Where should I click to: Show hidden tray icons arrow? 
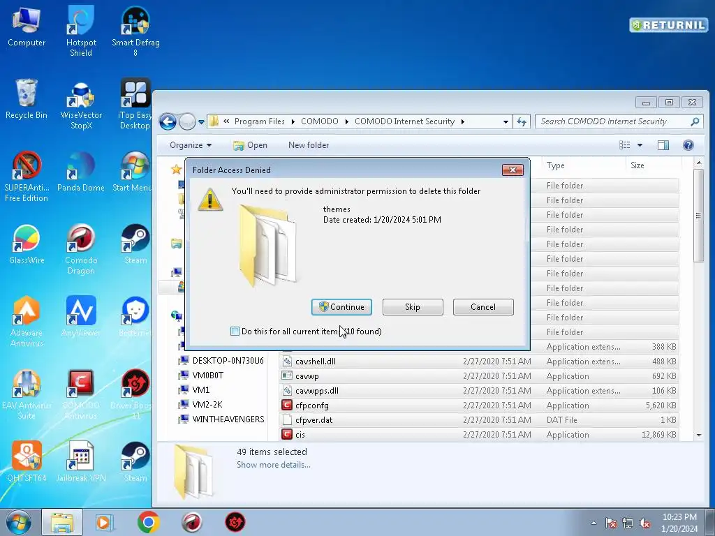tap(594, 523)
